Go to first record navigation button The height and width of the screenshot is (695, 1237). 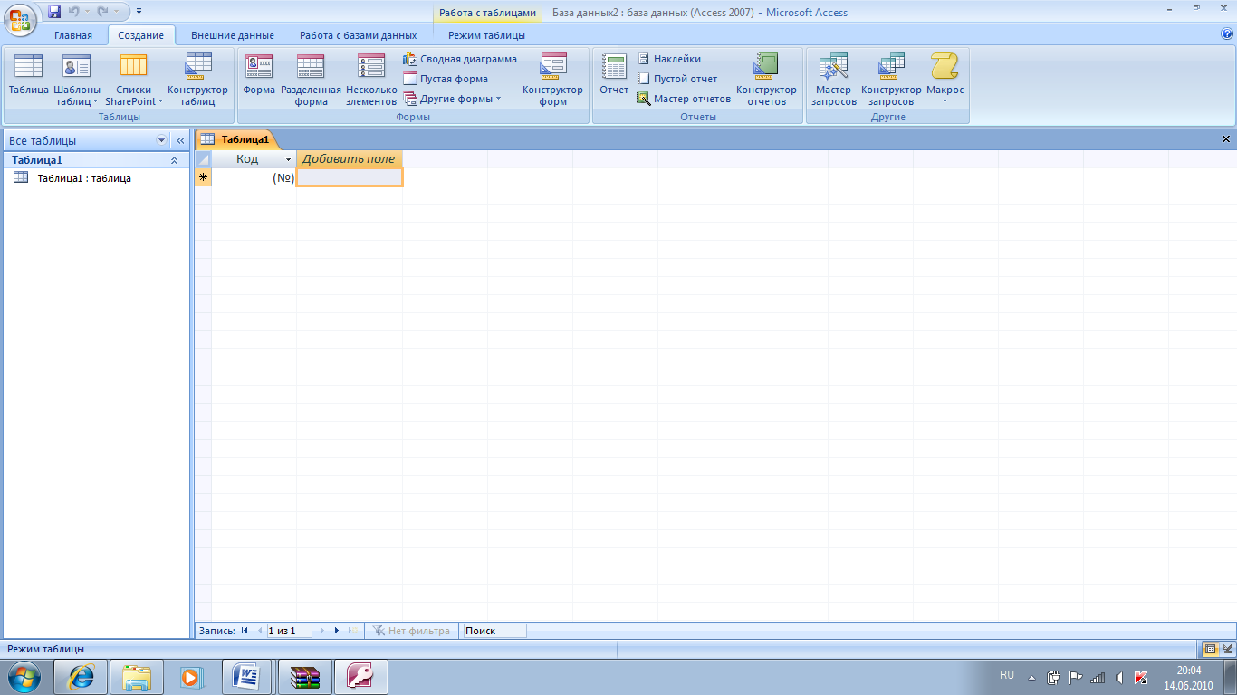point(245,631)
